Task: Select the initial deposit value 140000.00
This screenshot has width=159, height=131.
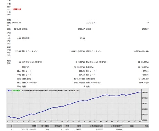Action: 17,22
